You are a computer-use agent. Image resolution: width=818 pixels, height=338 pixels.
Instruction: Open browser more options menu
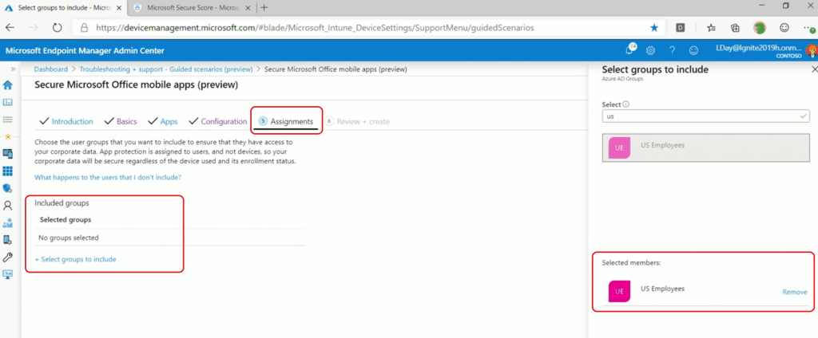pyautogui.click(x=808, y=28)
